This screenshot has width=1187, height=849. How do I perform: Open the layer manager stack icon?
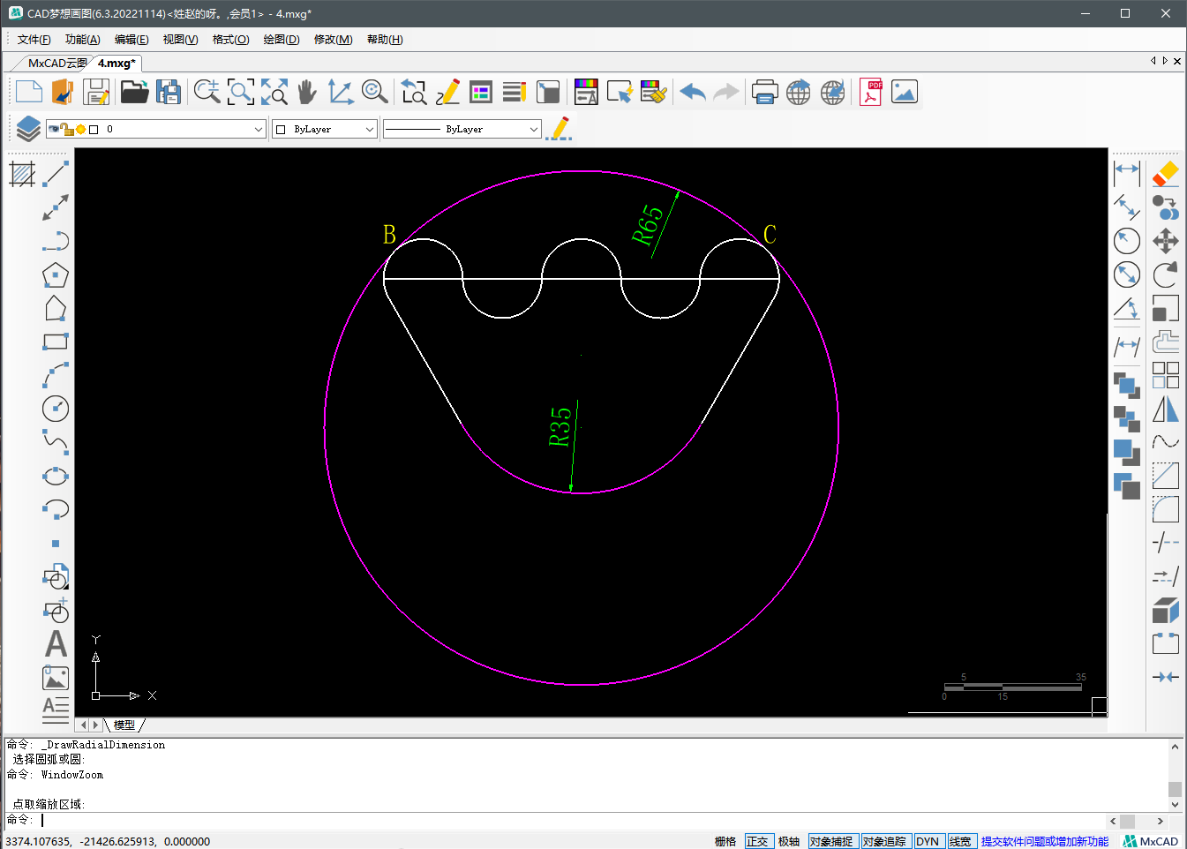28,129
